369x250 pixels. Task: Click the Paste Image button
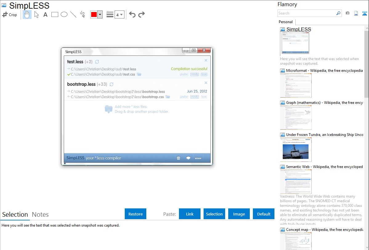coord(239,214)
